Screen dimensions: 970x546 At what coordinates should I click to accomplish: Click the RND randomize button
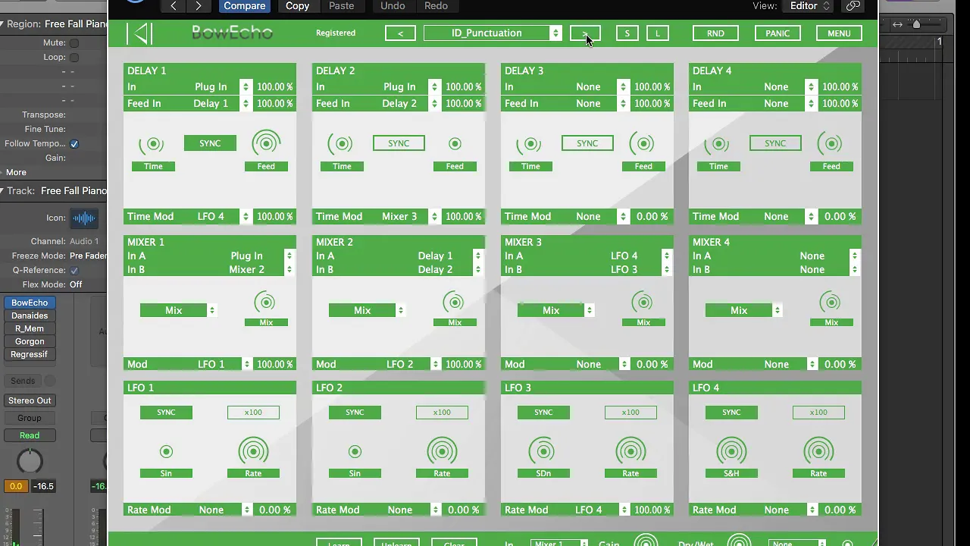click(x=715, y=33)
